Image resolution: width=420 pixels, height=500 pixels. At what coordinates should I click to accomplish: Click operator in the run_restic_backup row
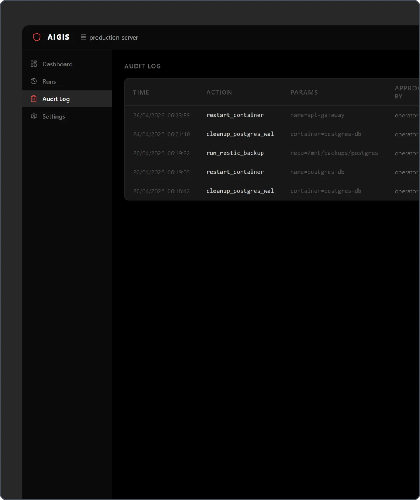pyautogui.click(x=407, y=153)
